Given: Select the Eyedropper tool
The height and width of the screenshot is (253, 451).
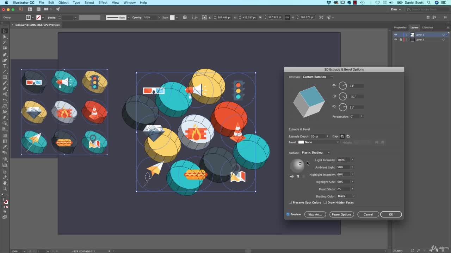Looking at the screenshot, I should 5,147.
